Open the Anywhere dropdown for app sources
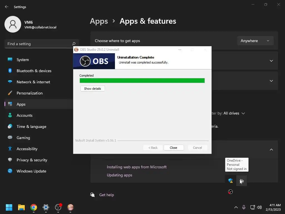285x214 pixels. (255, 41)
